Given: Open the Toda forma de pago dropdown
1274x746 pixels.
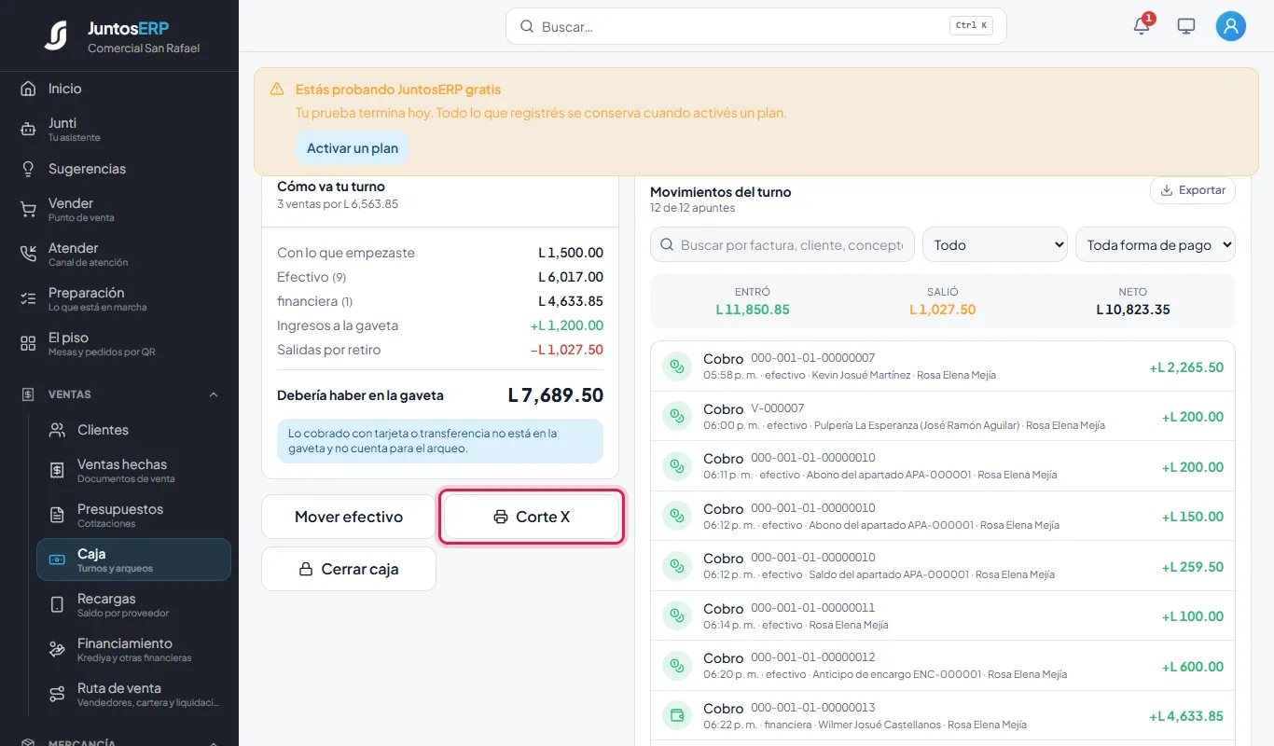Looking at the screenshot, I should [1156, 244].
